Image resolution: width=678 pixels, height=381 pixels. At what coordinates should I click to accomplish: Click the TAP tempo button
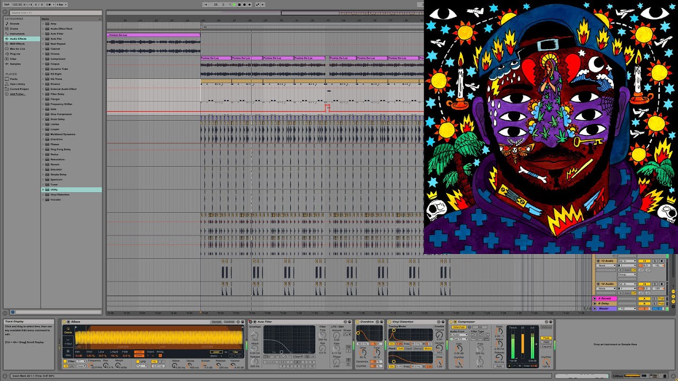7,4
